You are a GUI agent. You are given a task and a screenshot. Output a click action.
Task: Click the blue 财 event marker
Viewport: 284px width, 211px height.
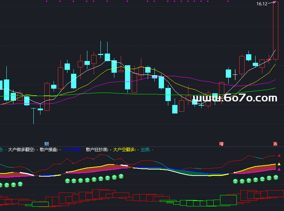pos(47,144)
